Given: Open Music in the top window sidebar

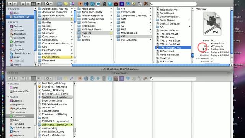Looking at the screenshot, I should coord(16,57).
